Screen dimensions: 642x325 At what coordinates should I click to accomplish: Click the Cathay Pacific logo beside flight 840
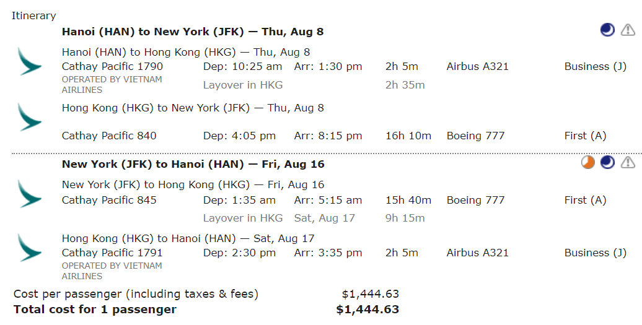point(30,118)
